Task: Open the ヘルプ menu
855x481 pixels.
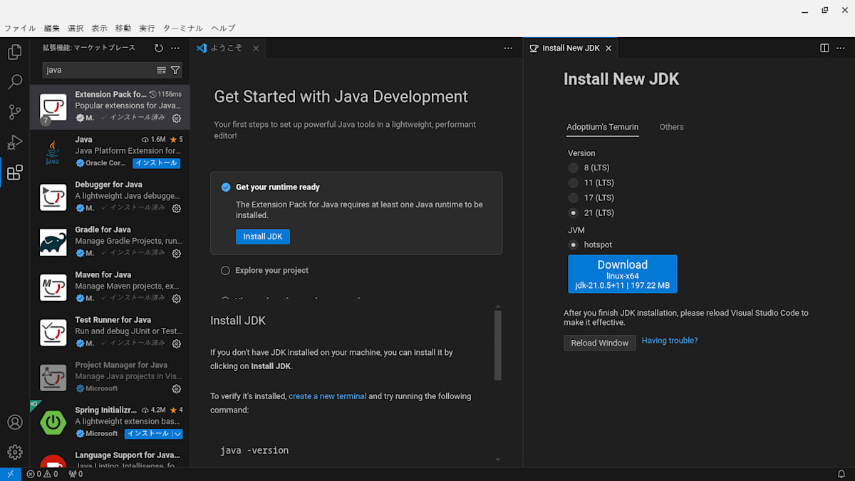Action: [x=223, y=29]
